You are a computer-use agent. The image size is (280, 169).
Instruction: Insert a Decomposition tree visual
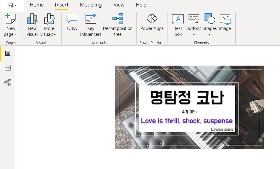tap(118, 25)
